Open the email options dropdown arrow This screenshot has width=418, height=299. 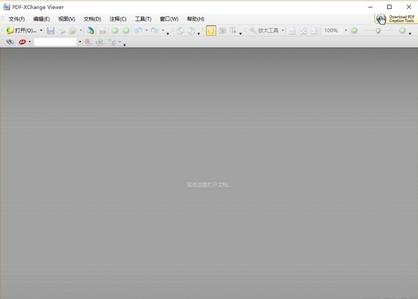[x=81, y=30]
